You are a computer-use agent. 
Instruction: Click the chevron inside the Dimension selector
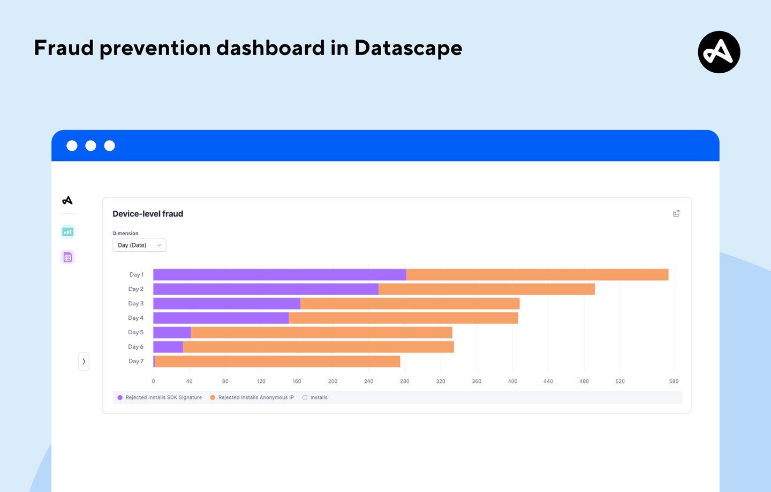click(x=159, y=245)
